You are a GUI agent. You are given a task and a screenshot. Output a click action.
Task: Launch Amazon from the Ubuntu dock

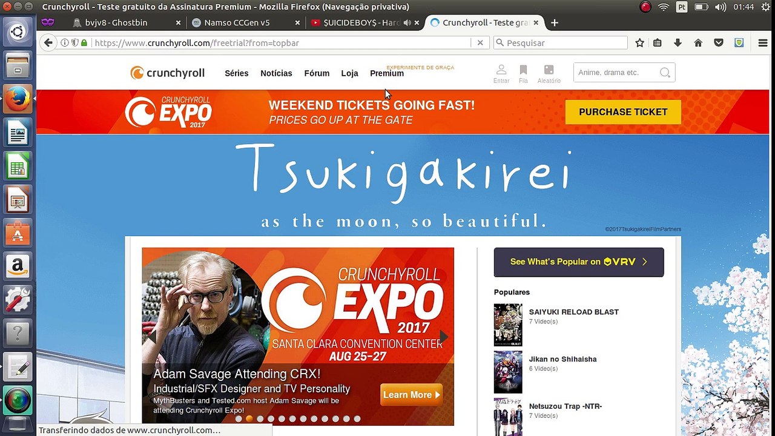(x=17, y=266)
